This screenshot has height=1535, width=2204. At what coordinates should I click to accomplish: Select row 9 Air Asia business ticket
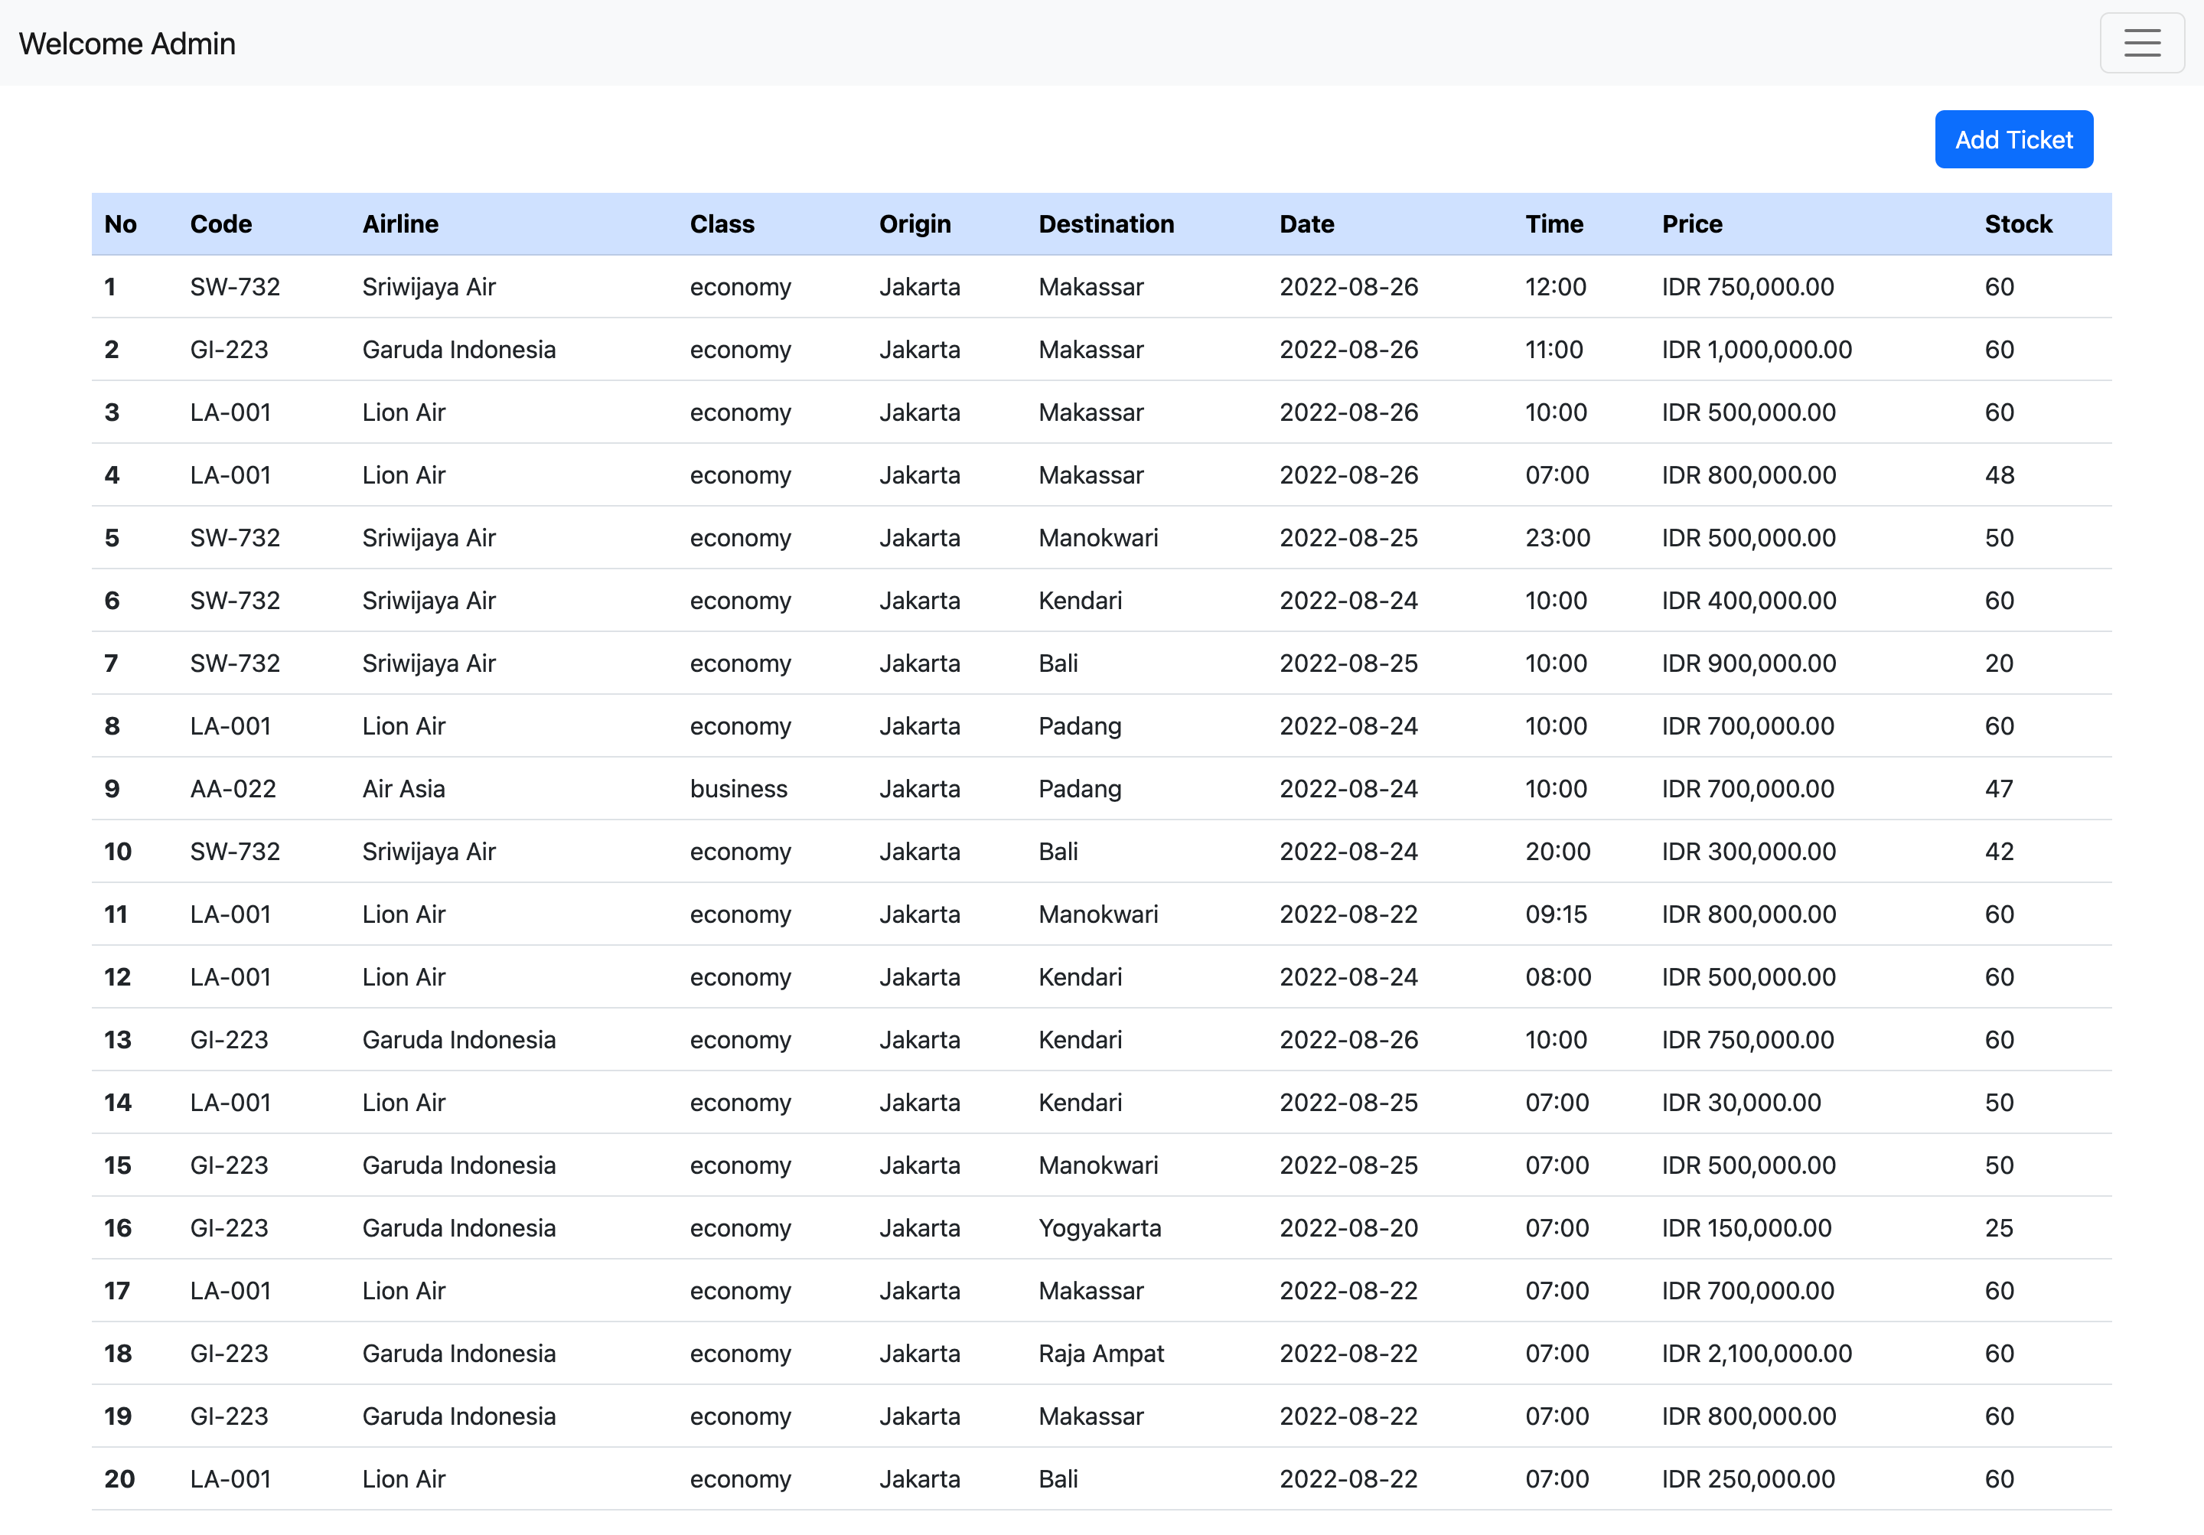(403, 789)
